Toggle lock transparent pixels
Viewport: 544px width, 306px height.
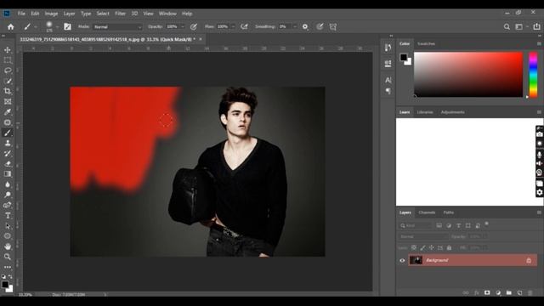point(414,247)
